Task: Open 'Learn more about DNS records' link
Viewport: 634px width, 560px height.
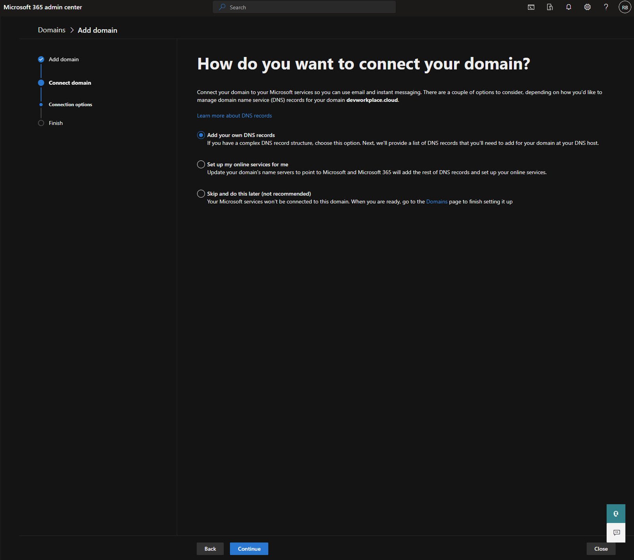Action: pyautogui.click(x=234, y=116)
